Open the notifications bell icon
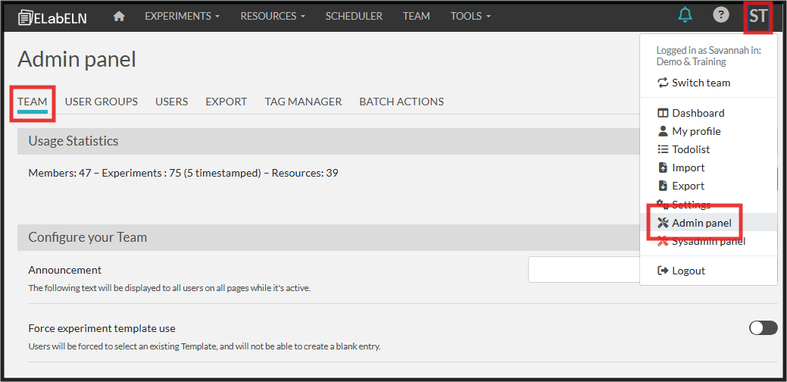Image resolution: width=787 pixels, height=382 pixels. (x=685, y=15)
